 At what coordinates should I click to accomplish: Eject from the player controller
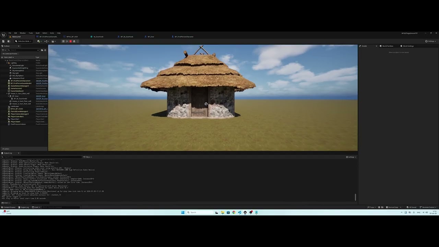74,41
